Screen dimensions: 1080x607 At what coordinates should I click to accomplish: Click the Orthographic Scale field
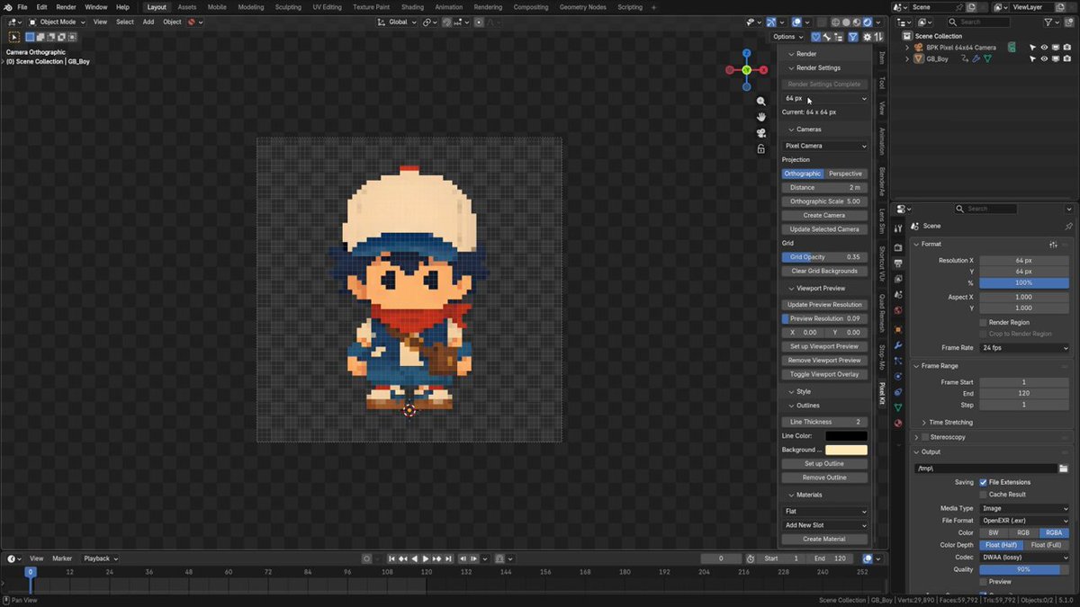(x=824, y=201)
